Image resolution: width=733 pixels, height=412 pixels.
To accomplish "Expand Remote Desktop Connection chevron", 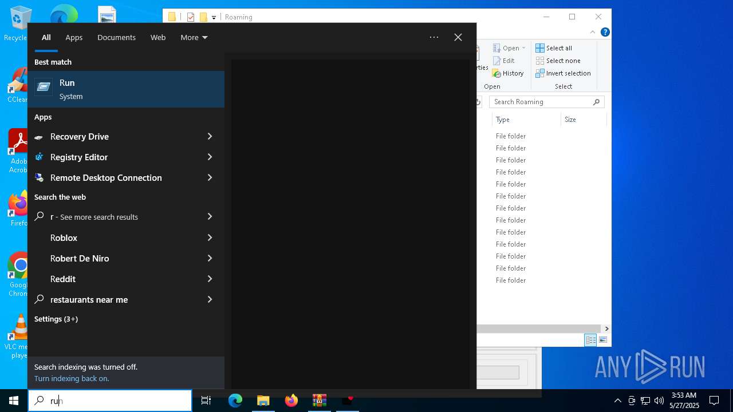I will pyautogui.click(x=210, y=178).
